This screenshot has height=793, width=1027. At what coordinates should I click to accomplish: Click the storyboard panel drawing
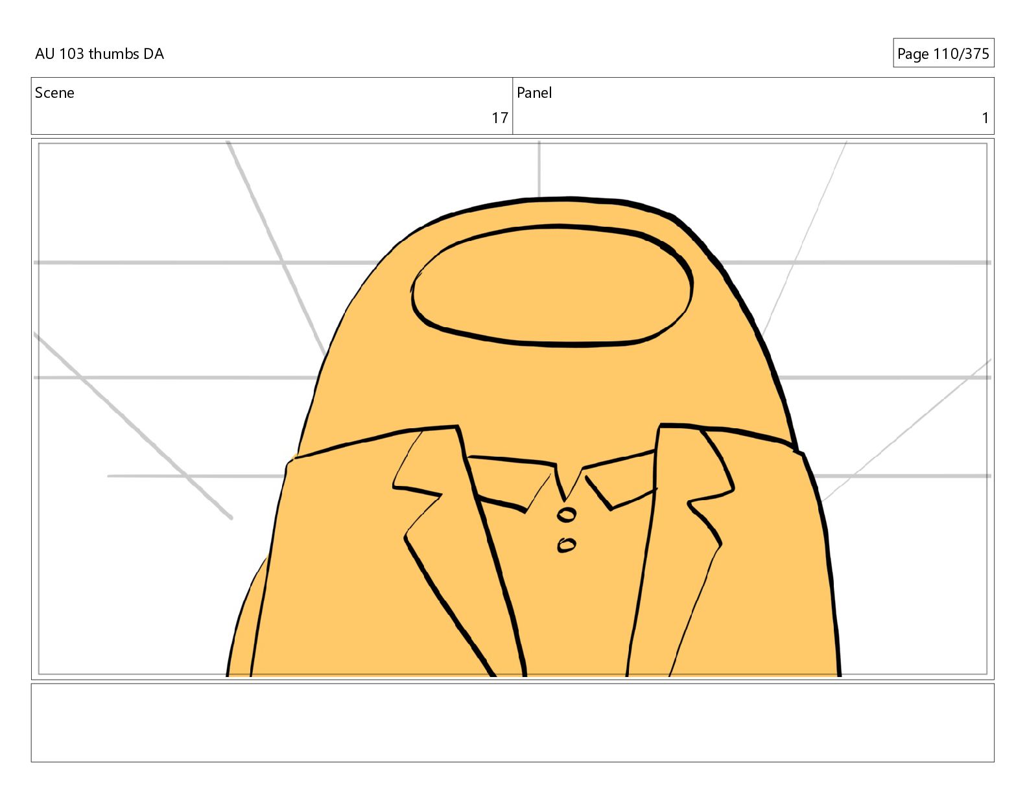point(512,409)
